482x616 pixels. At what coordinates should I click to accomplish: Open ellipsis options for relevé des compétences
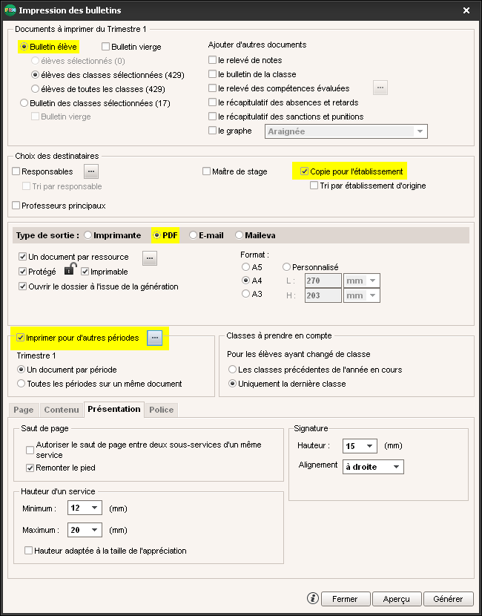coord(380,88)
